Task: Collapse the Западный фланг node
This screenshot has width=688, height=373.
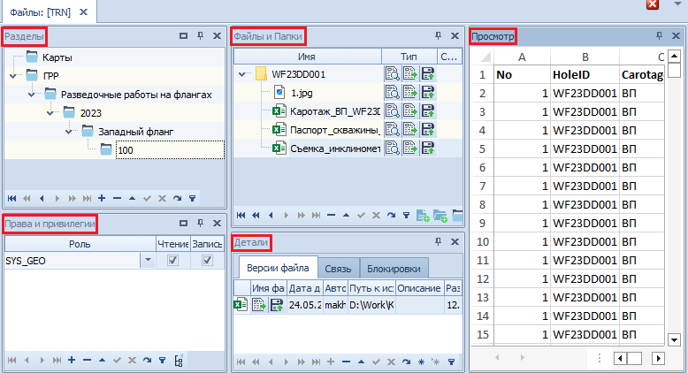Action: [x=69, y=132]
